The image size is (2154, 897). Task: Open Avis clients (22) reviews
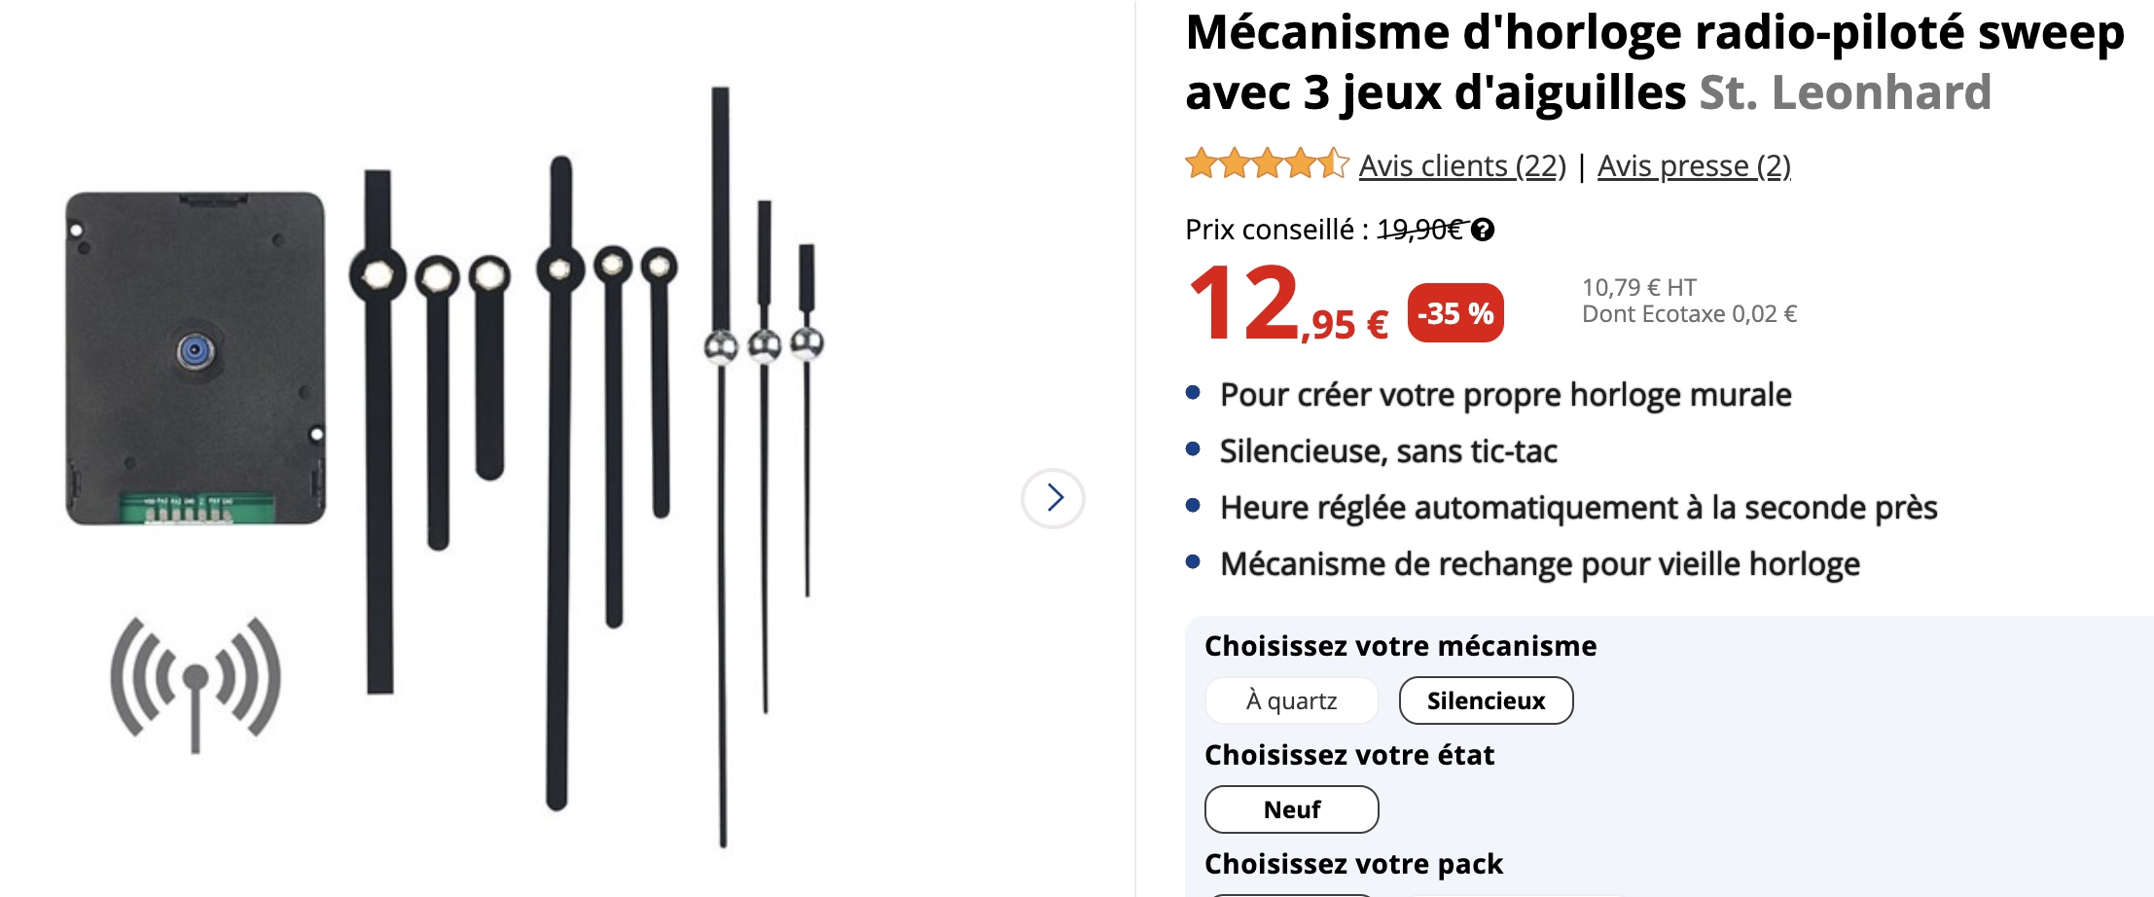1462,166
